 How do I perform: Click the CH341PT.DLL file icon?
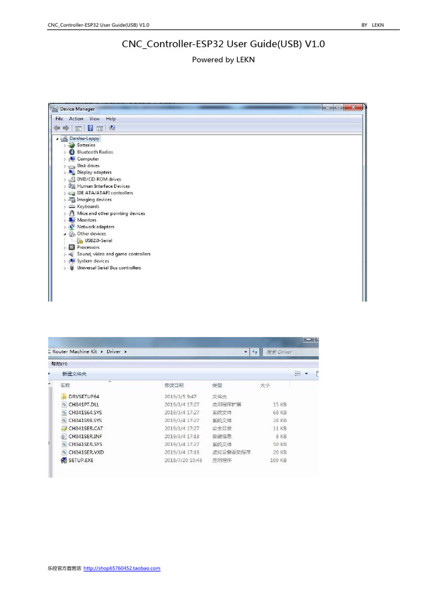click(x=64, y=405)
